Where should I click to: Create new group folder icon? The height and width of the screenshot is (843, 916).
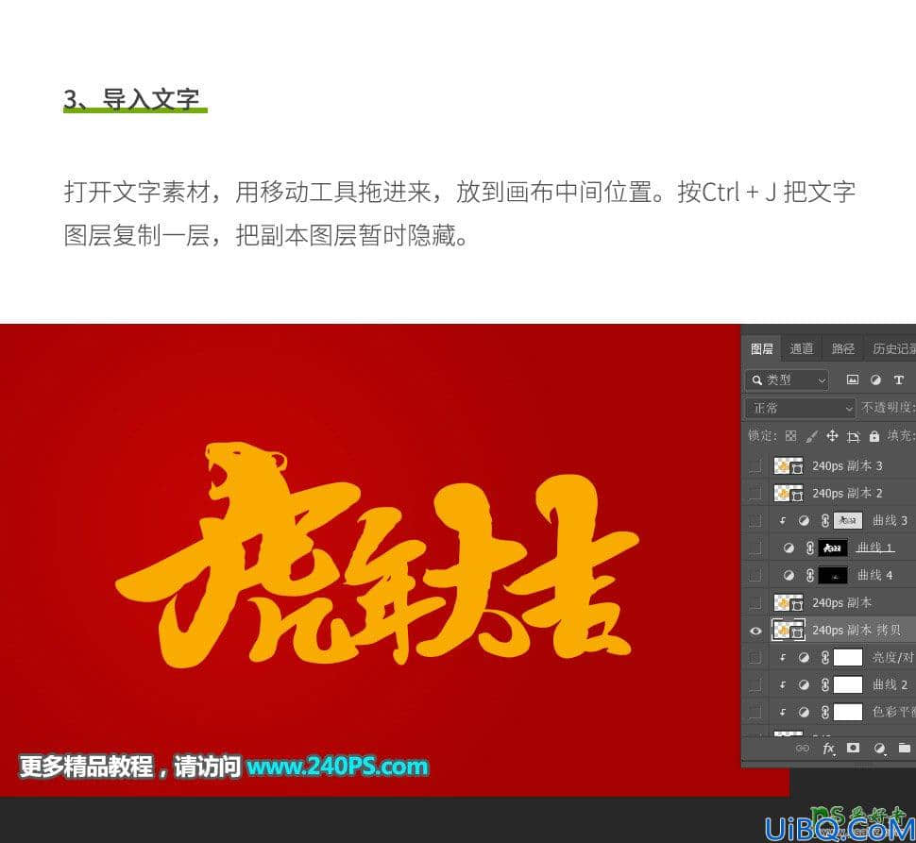tap(905, 748)
